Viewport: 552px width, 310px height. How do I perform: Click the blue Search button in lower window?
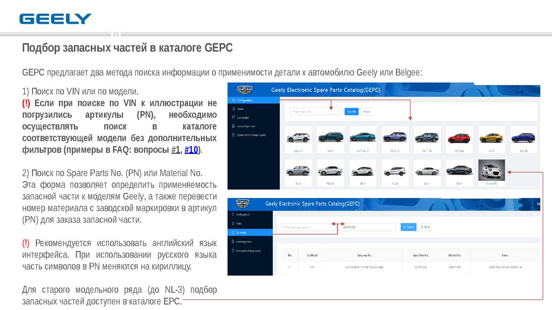point(409,227)
